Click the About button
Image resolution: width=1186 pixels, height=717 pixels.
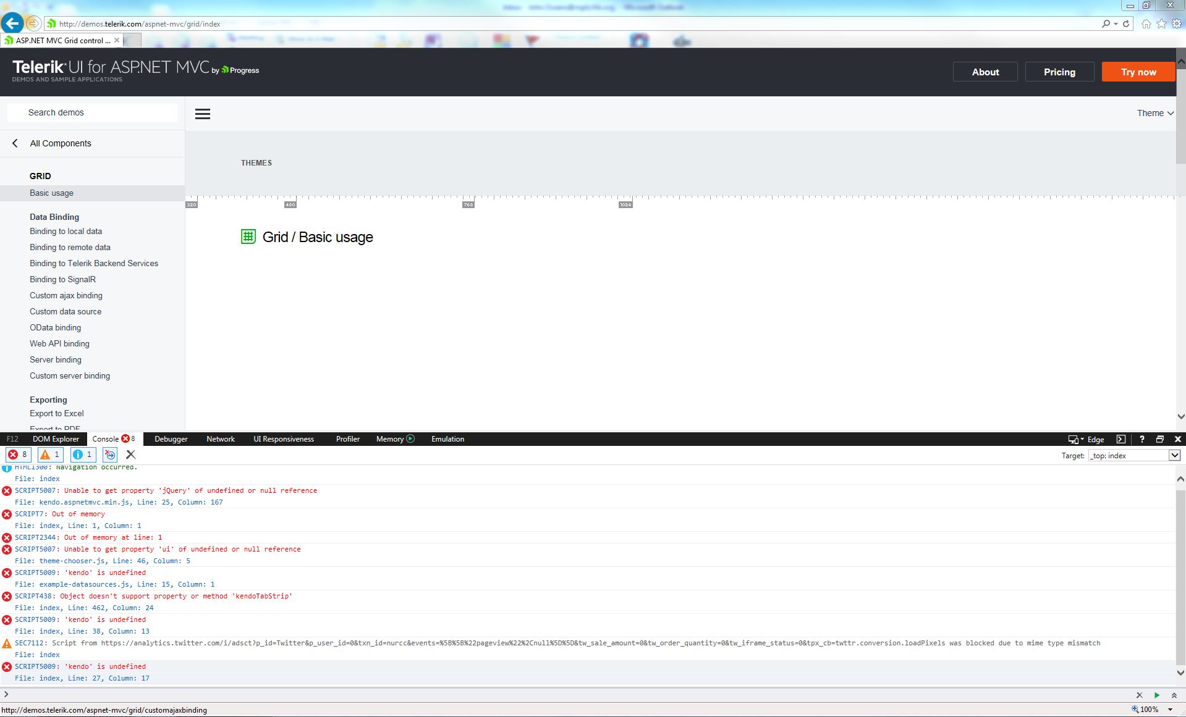[985, 72]
